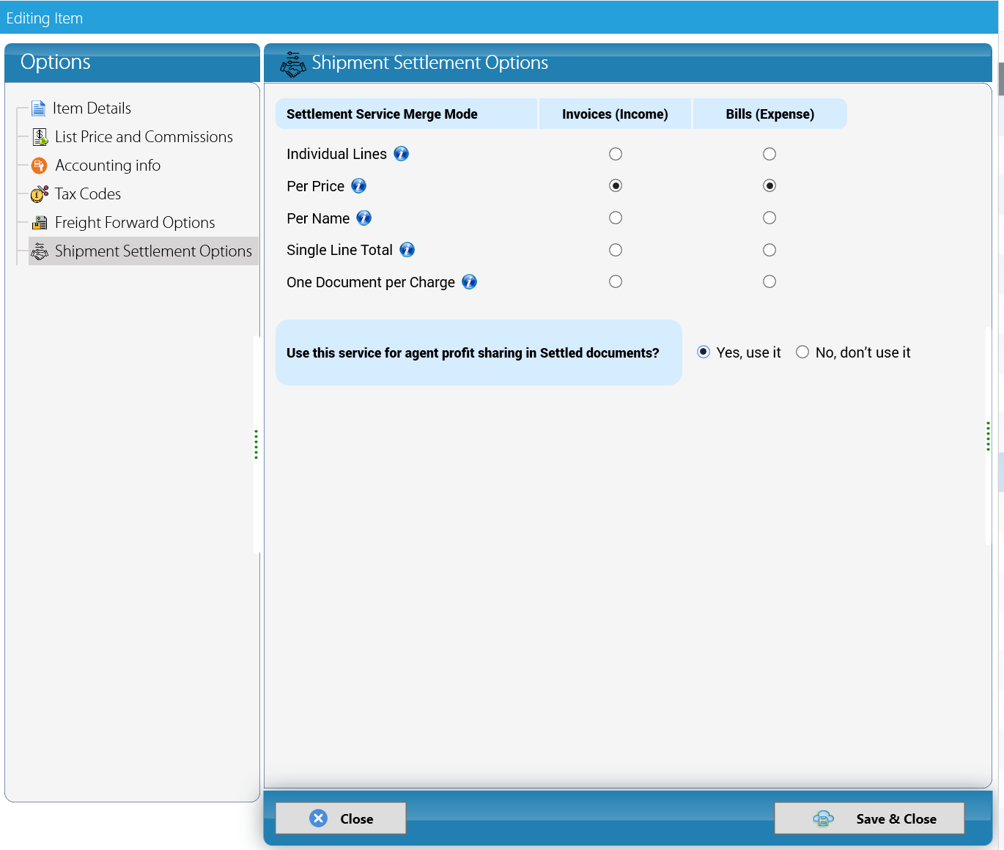
Task: Click the Close button
Action: pos(341,818)
